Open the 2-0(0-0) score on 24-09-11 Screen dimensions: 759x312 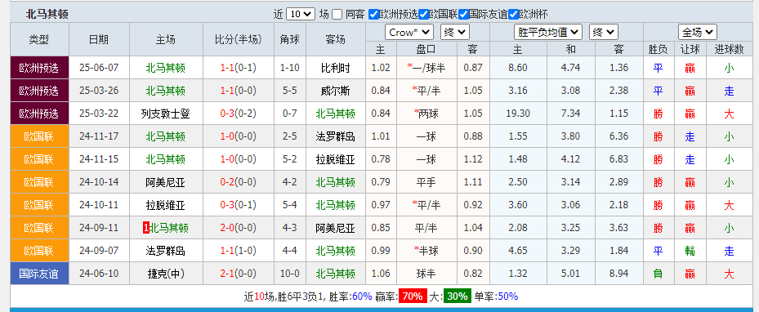pyautogui.click(x=238, y=229)
